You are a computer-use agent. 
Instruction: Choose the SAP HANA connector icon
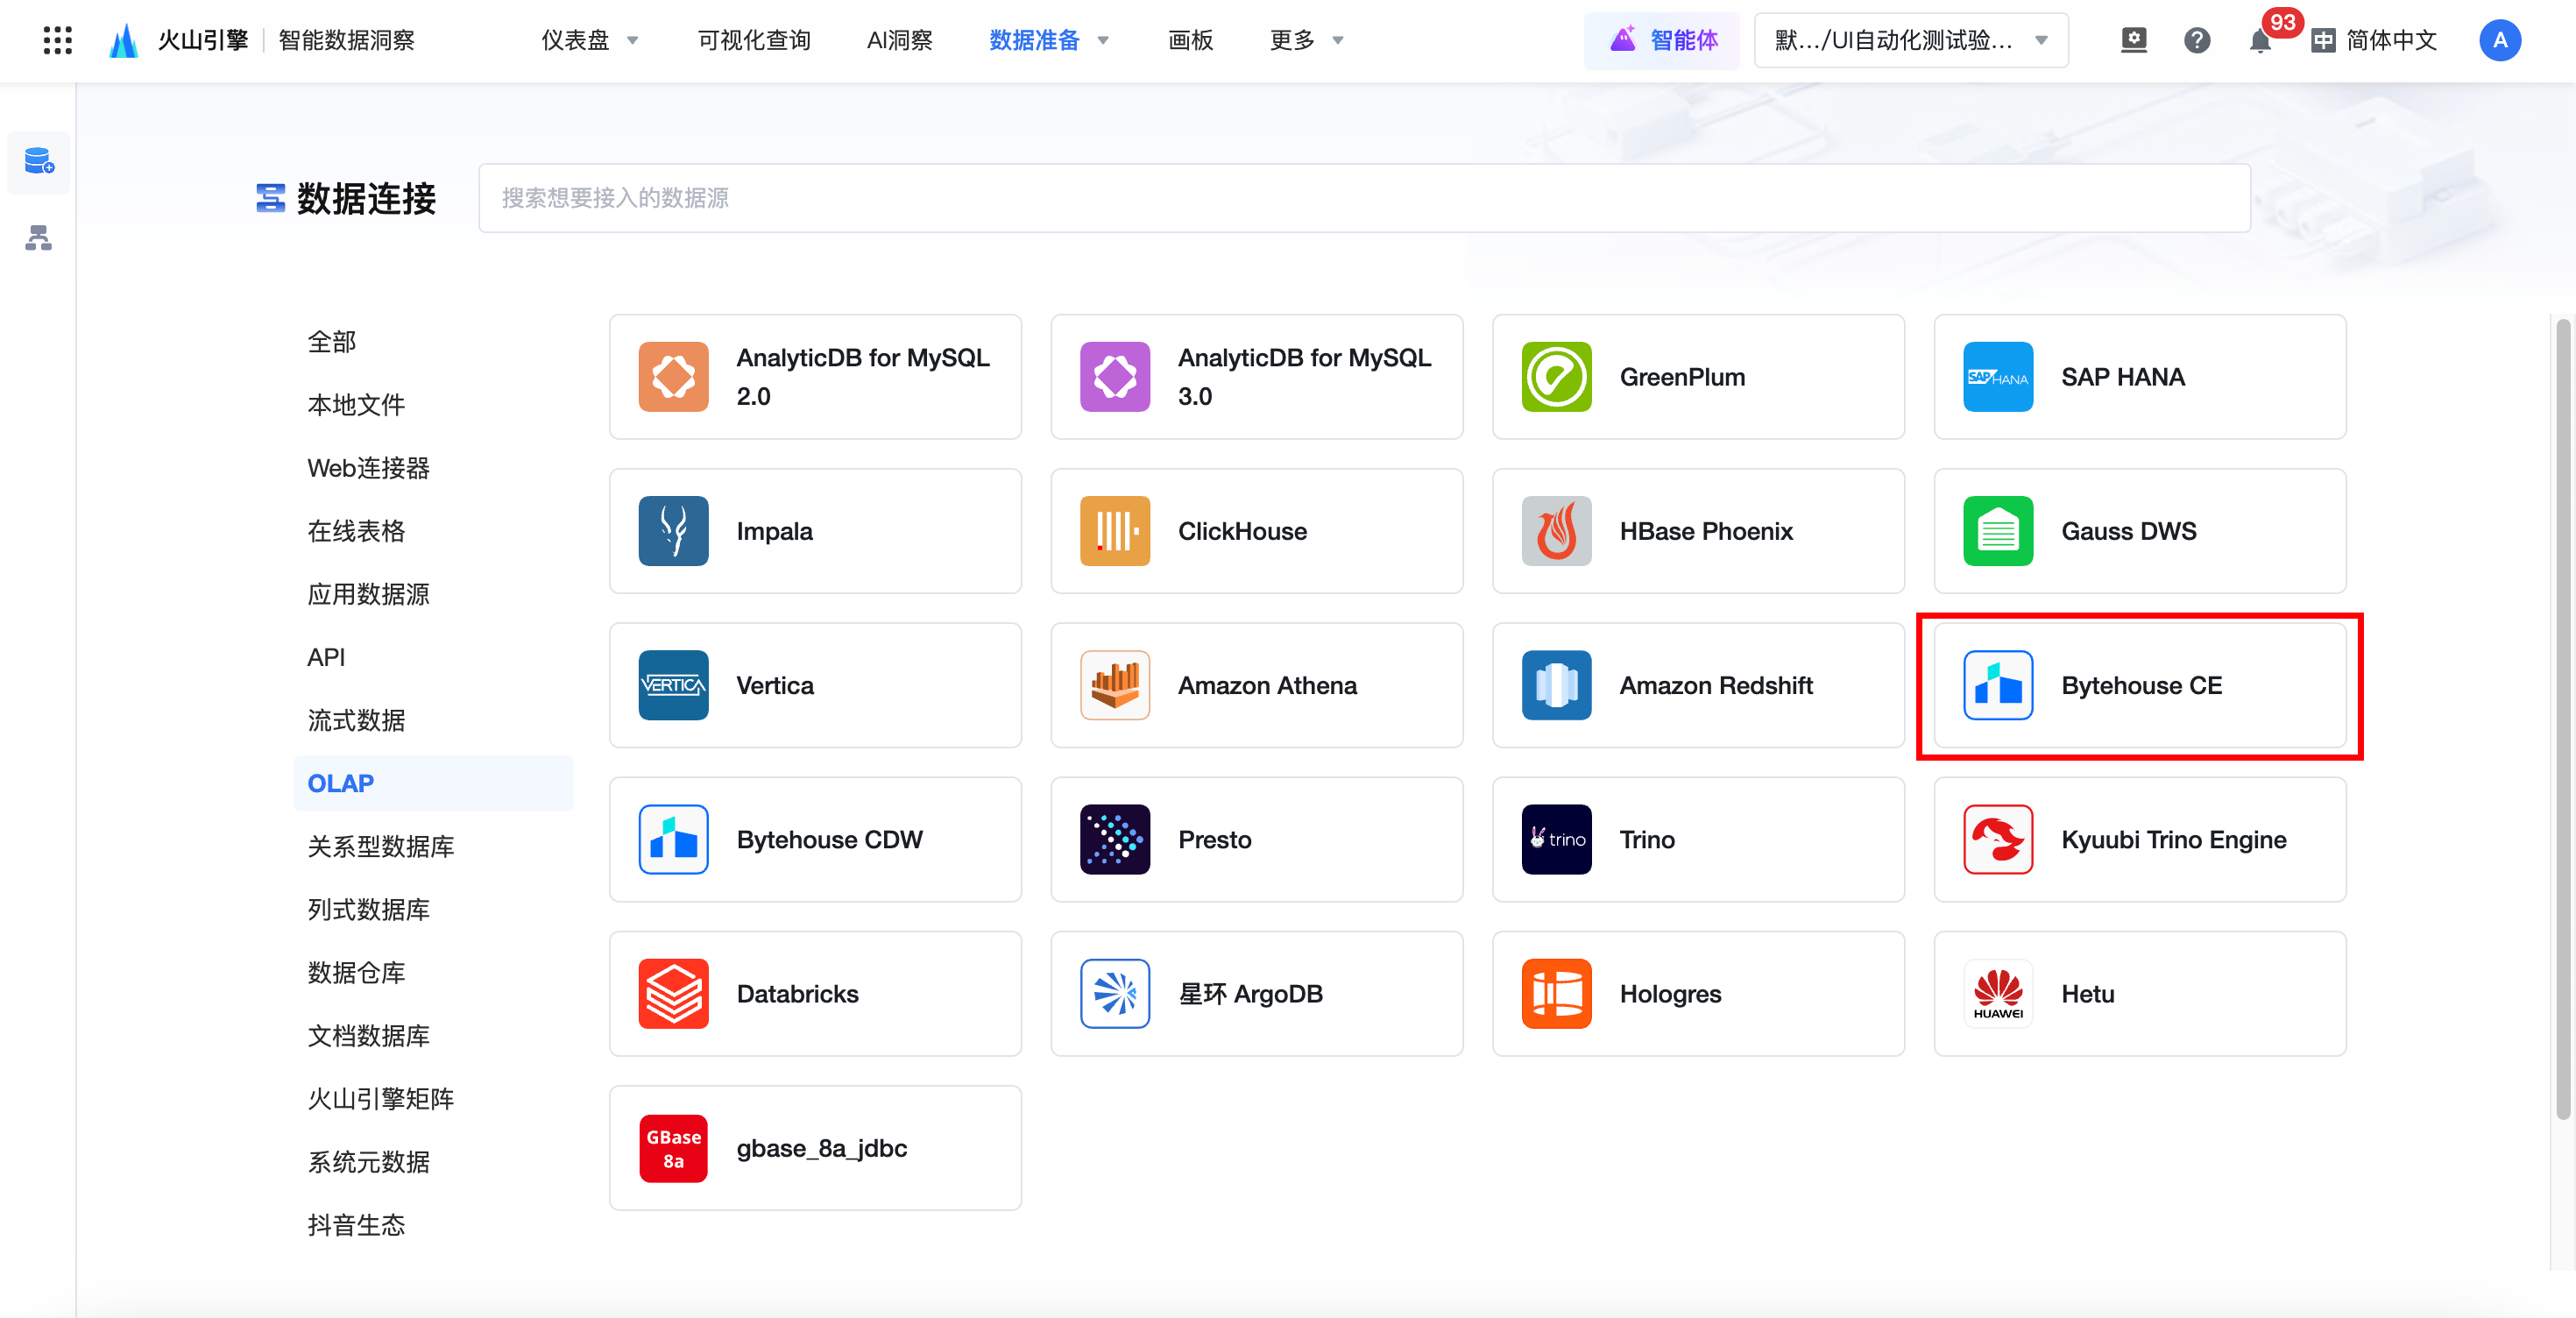coord(1998,377)
